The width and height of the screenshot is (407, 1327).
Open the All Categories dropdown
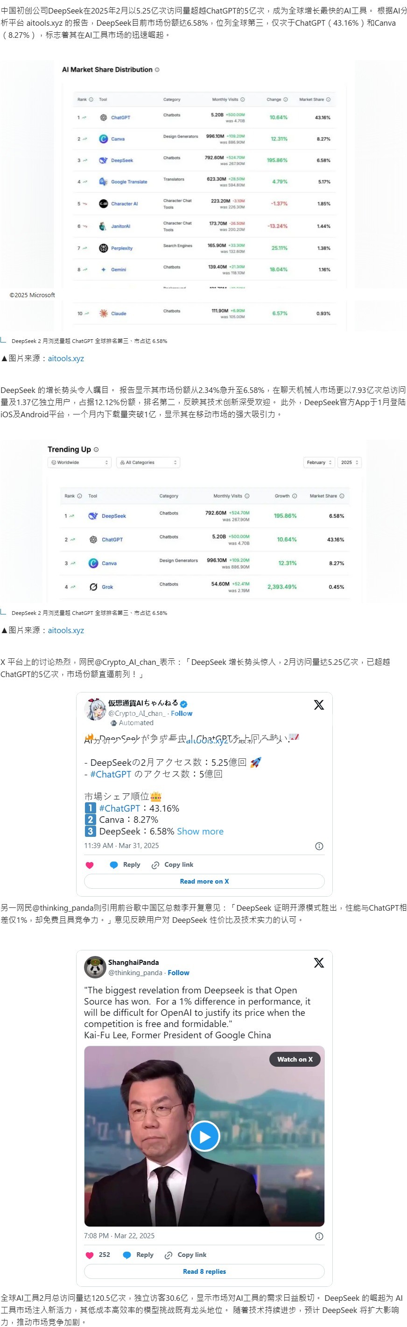(x=148, y=462)
